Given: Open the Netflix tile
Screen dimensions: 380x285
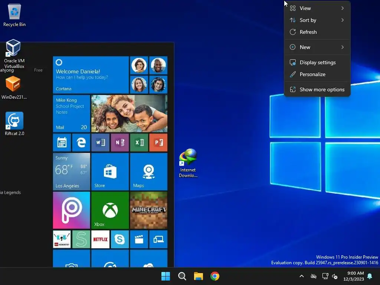Looking at the screenshot, I should coord(100,239).
